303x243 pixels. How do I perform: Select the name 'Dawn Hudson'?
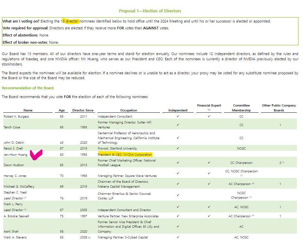(x=14, y=165)
